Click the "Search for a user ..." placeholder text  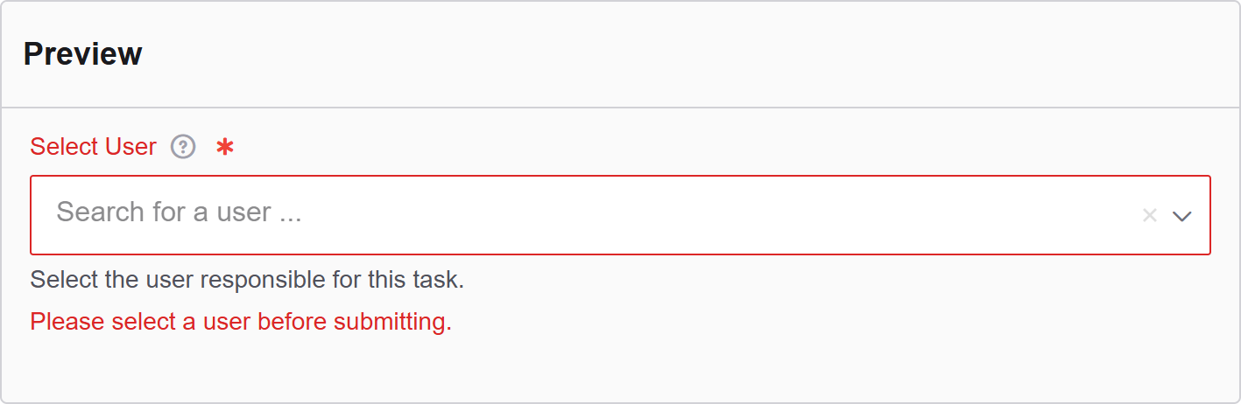[179, 212]
